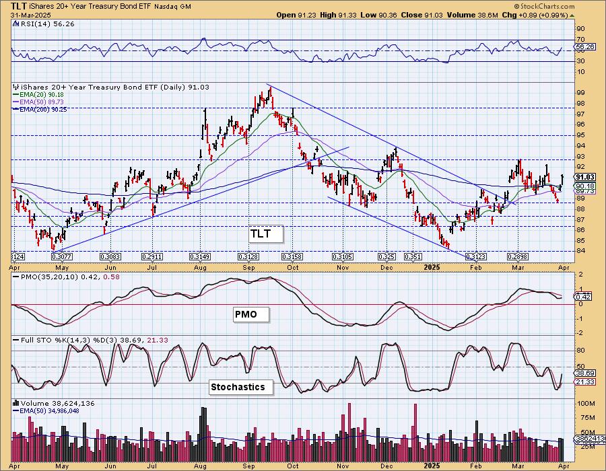
Task: Click the 0.3158 label near October
Action: 292,256
